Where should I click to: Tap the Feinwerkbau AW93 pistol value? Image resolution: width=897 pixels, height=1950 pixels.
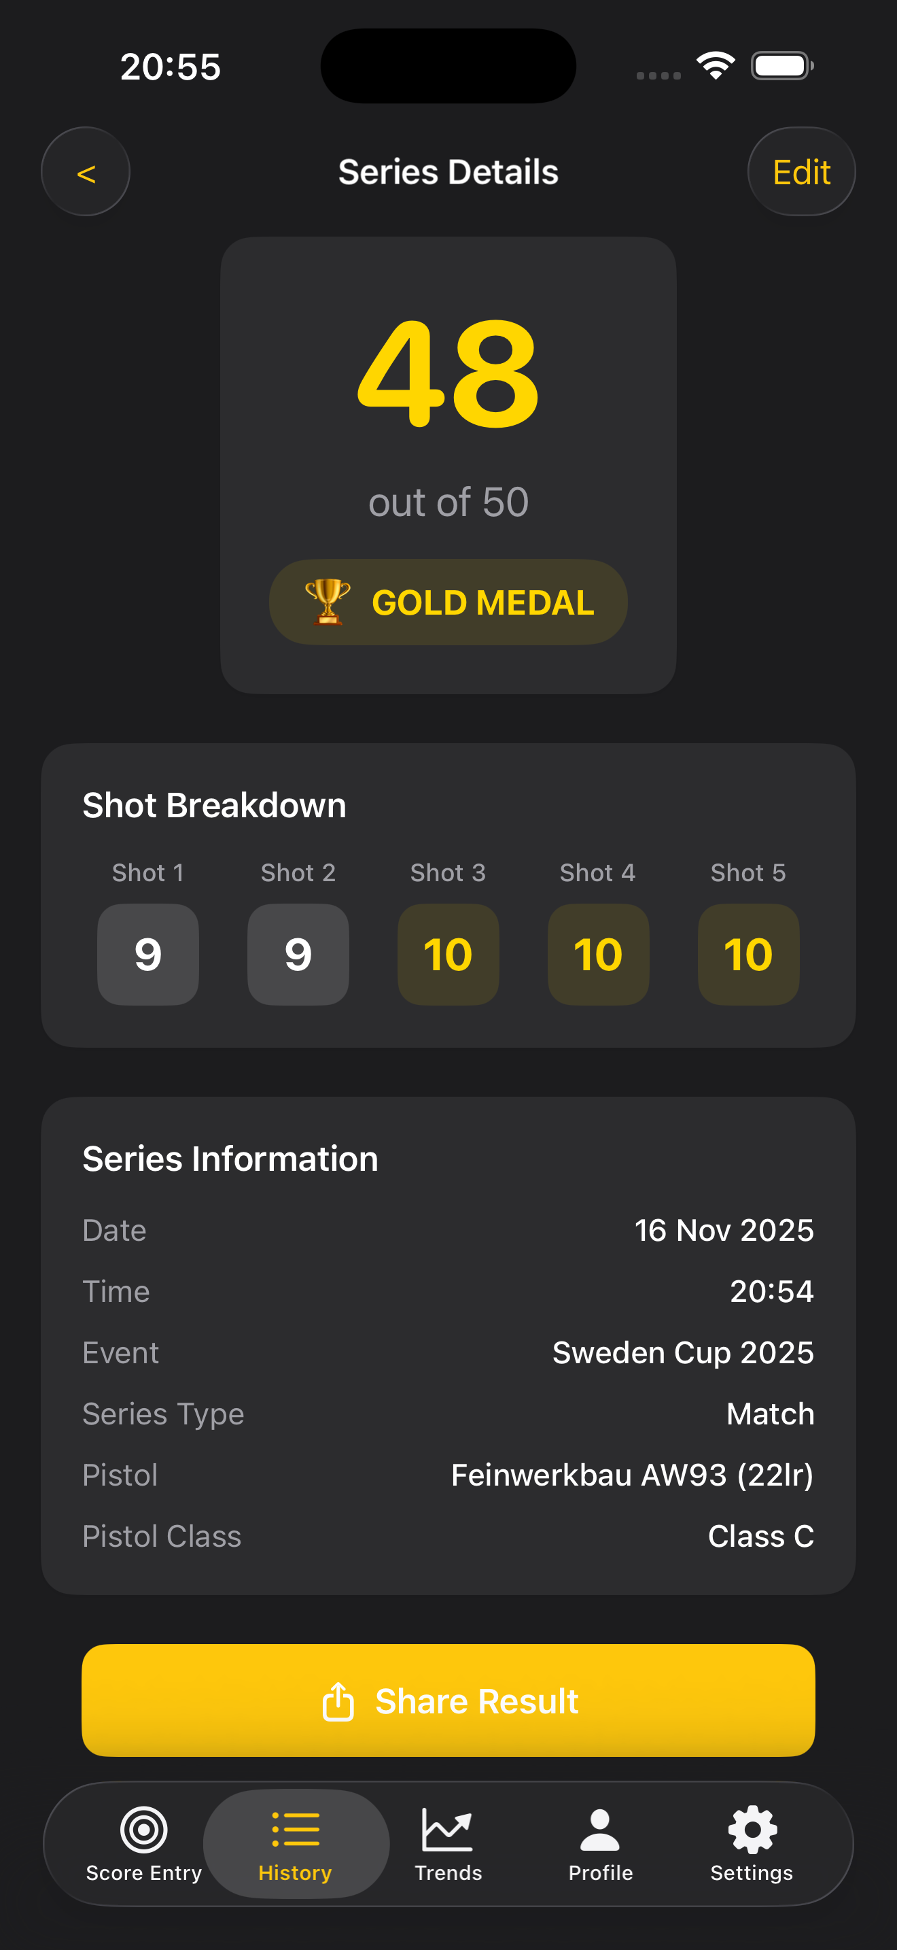click(x=631, y=1475)
